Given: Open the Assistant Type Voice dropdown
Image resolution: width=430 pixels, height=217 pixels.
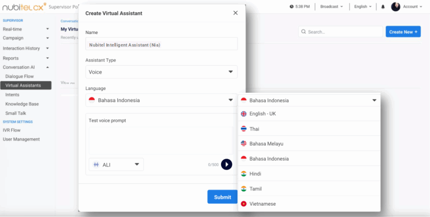Looking at the screenshot, I should pos(162,72).
